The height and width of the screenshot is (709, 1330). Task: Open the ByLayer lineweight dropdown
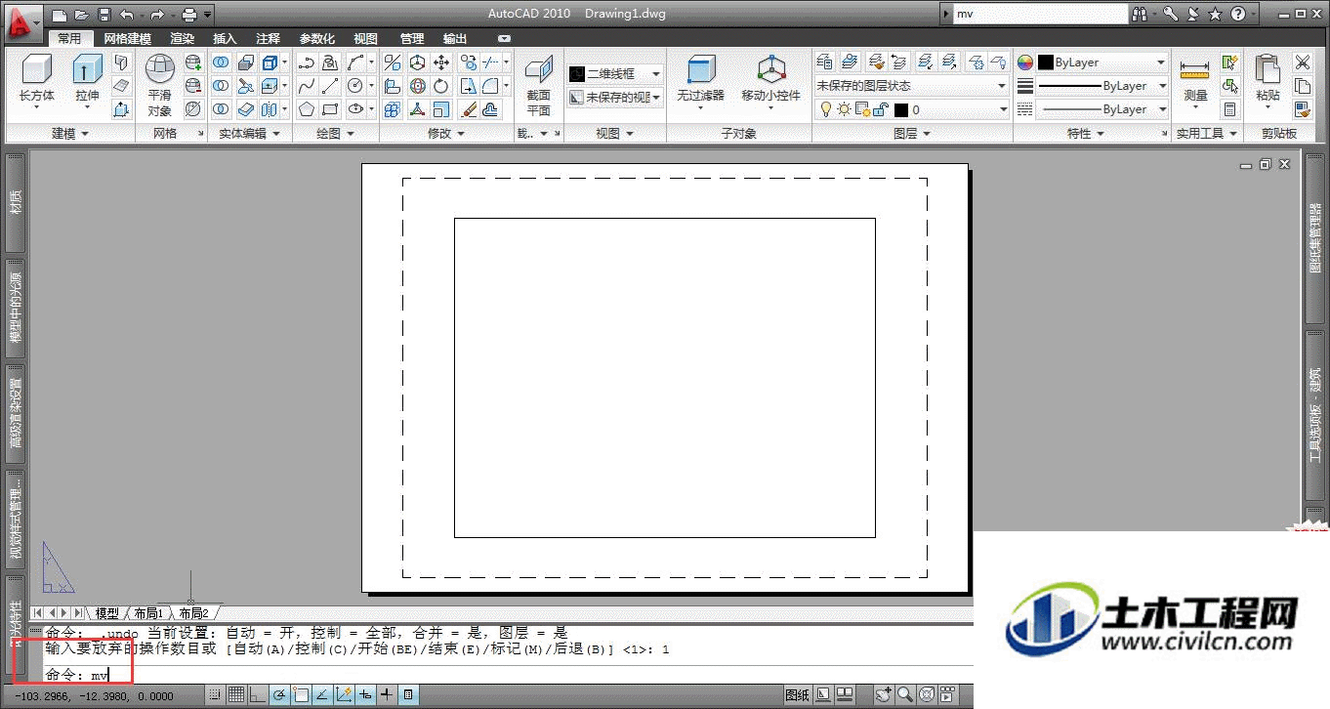1102,86
